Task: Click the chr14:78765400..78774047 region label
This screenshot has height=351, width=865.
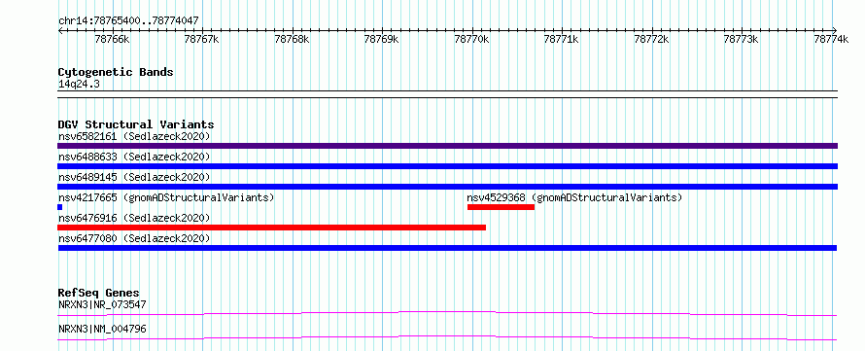Action: (x=128, y=21)
